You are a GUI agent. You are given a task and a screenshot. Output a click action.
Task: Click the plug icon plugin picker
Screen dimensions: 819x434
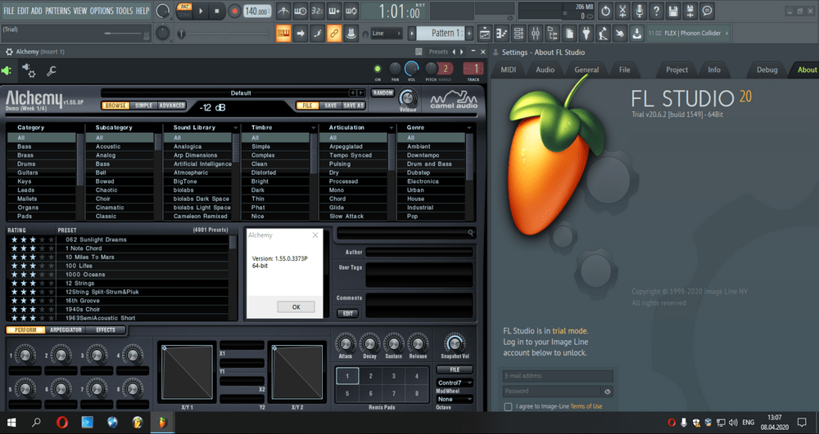(x=586, y=34)
